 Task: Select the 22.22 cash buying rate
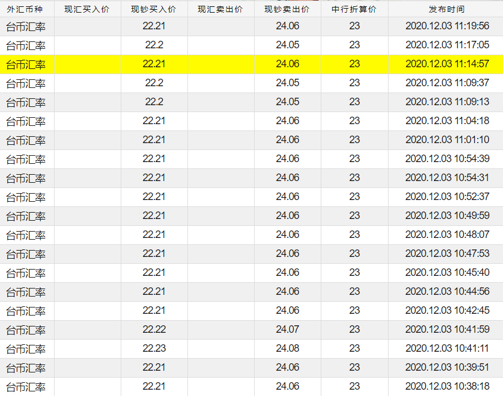tap(154, 330)
